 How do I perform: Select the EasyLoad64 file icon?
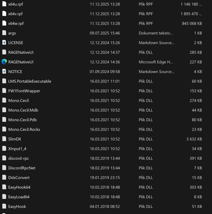4,197
